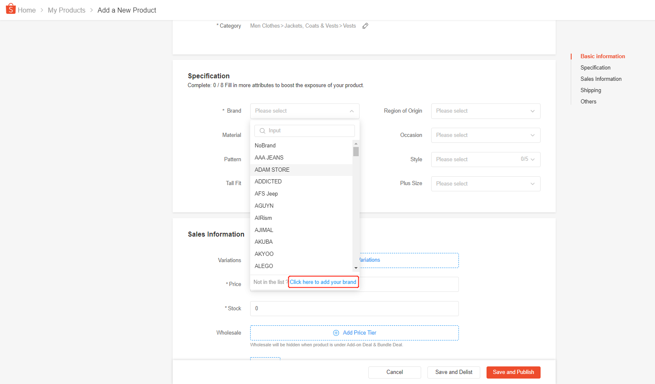This screenshot has width=655, height=384.
Task: Jump to Basic information section
Action: [603, 56]
